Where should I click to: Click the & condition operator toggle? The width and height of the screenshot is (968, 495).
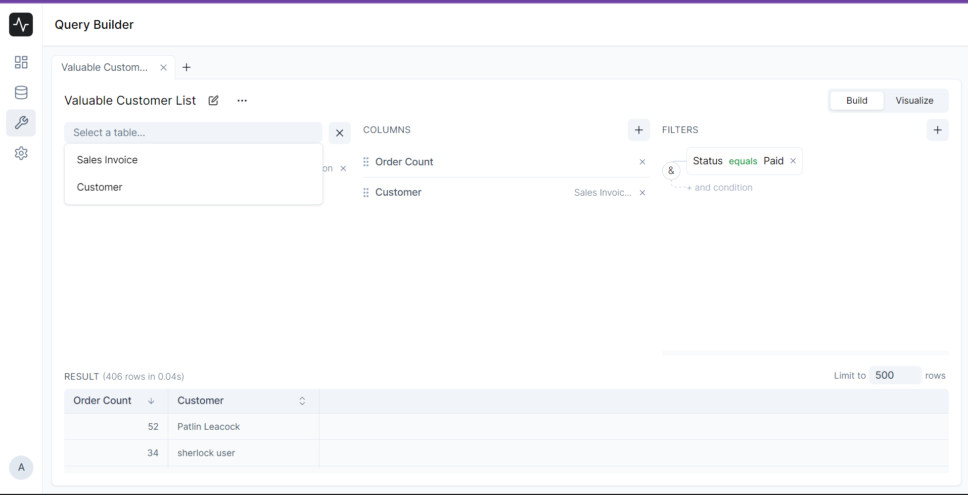[x=671, y=171]
